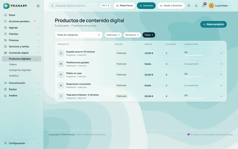Collapse the Contenido digital chevron
Viewport: 238px width, 149px height.
click(x=38, y=53)
